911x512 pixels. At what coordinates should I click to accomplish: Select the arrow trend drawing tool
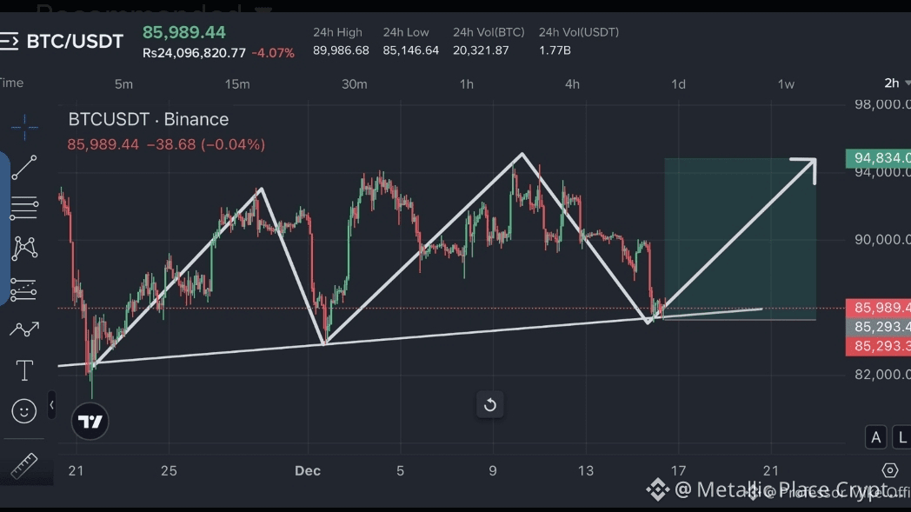pyautogui.click(x=24, y=329)
